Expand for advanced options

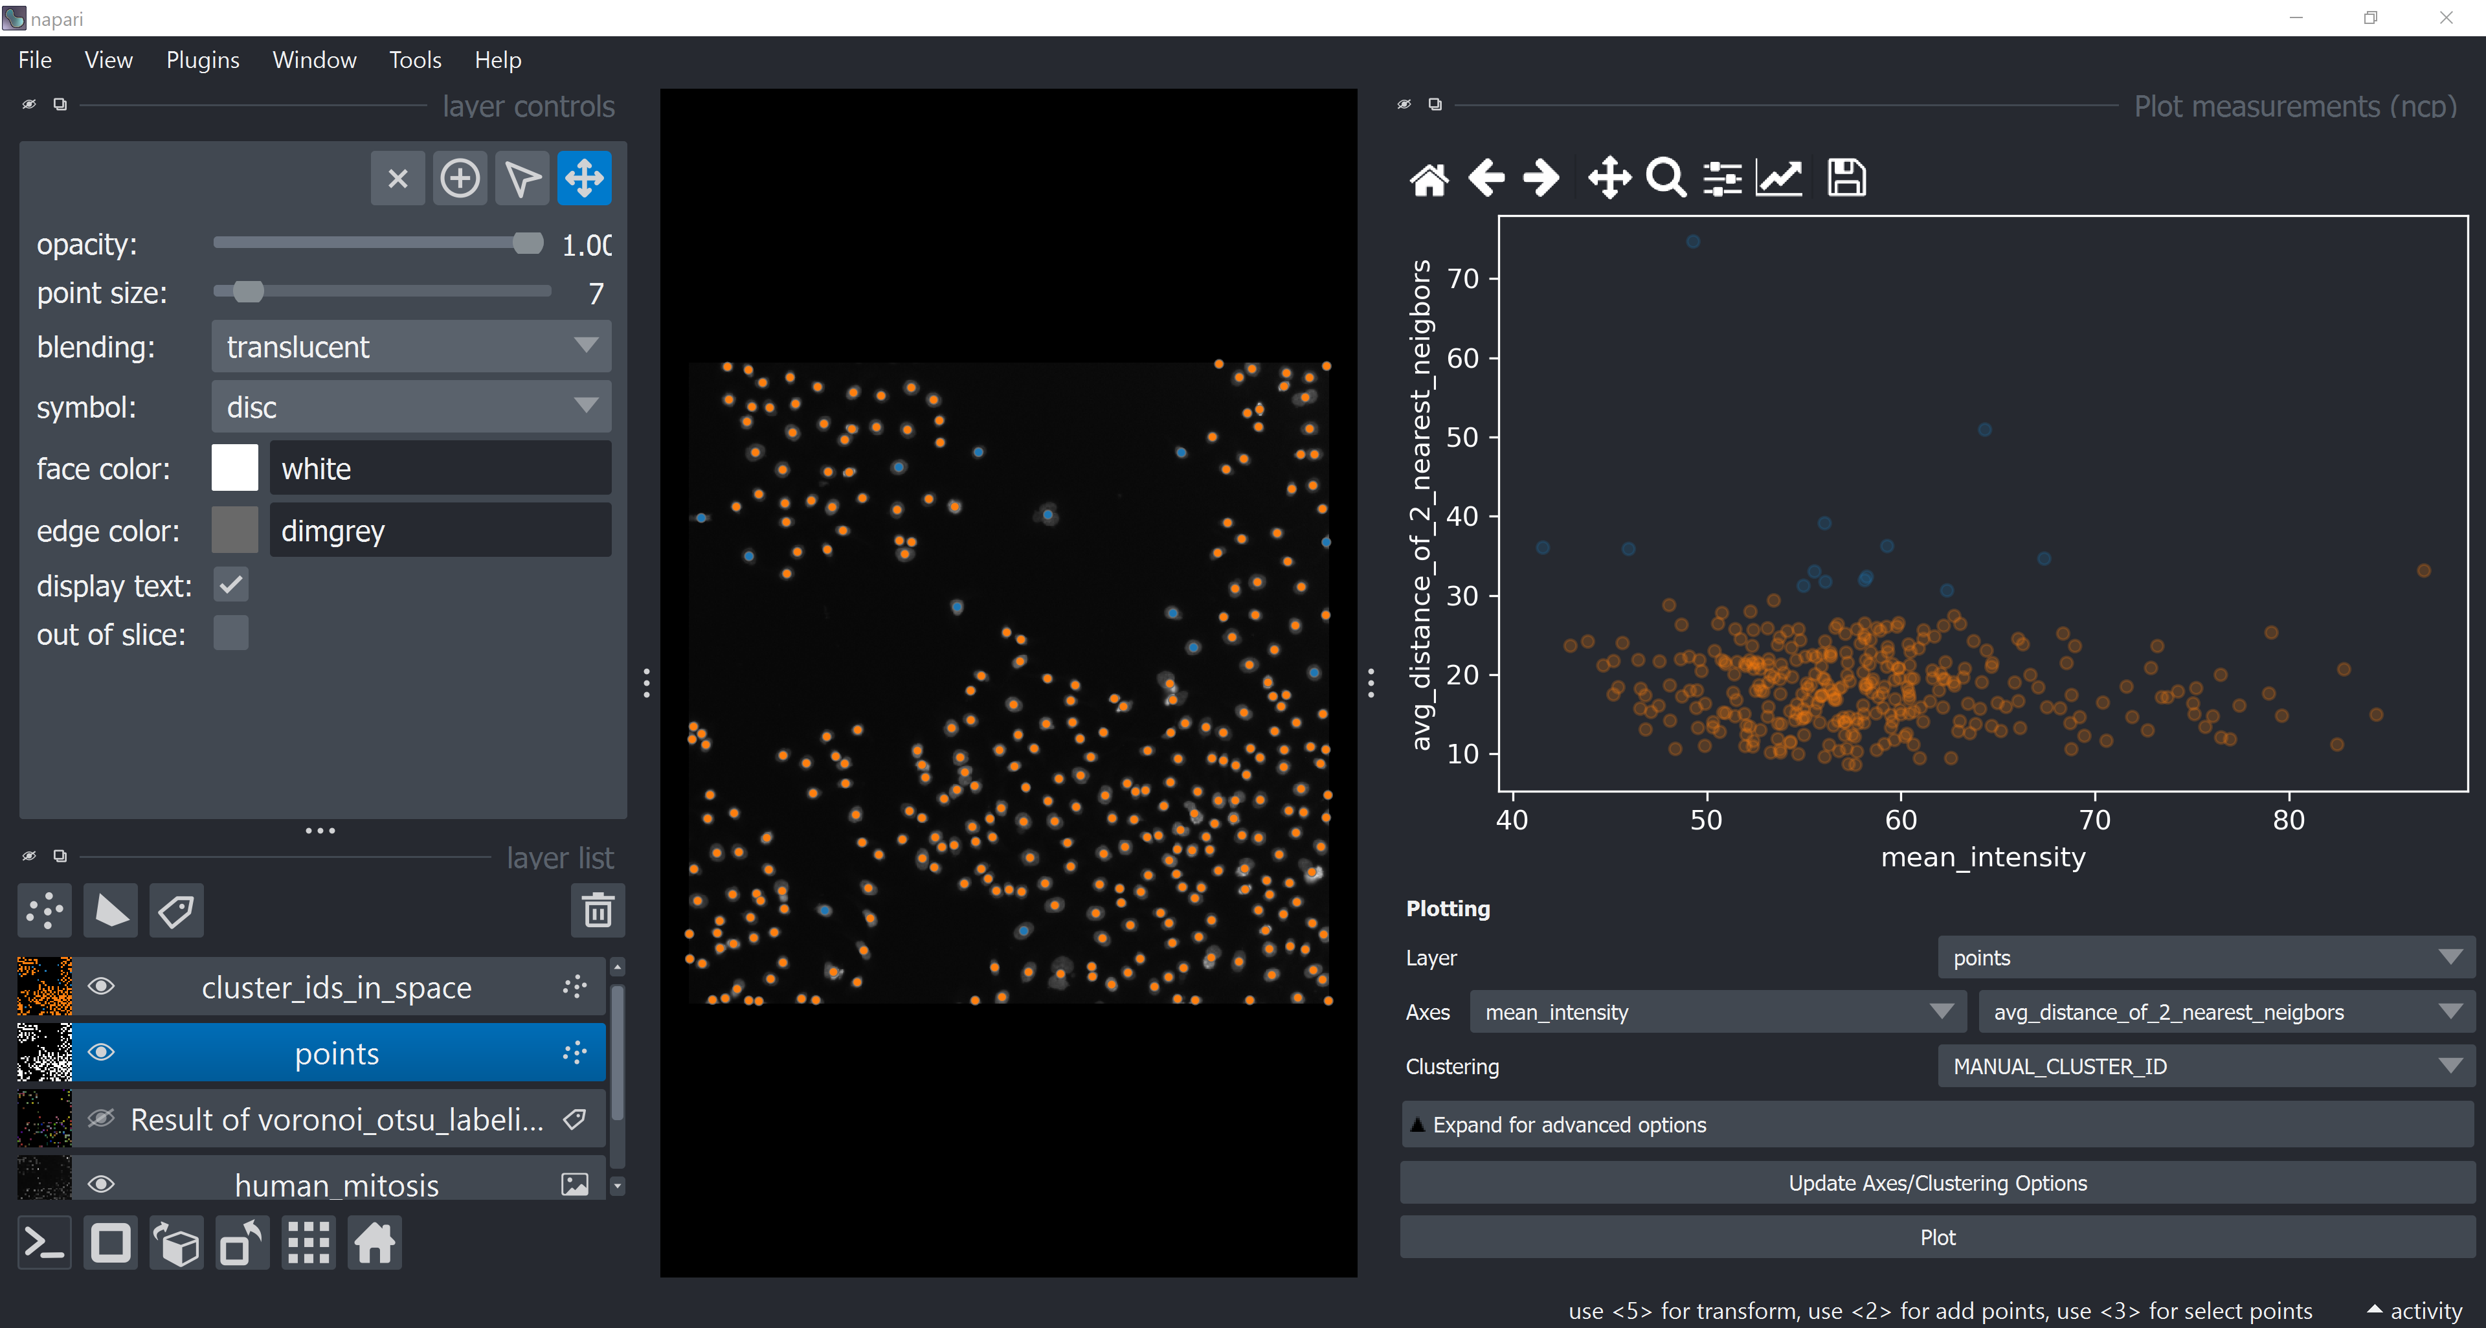click(x=1937, y=1124)
